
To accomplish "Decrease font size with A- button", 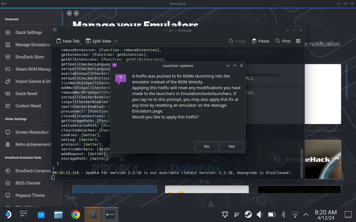I will point(76,13).
